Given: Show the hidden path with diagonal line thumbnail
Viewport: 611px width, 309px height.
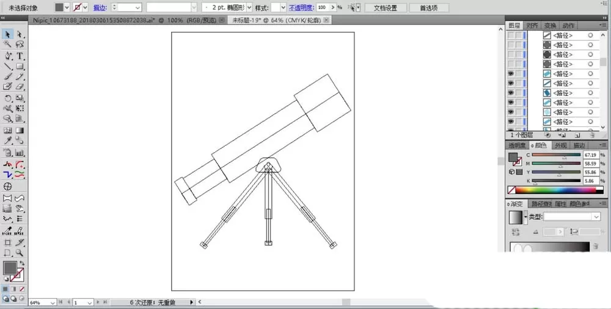Looking at the screenshot, I should pos(510,35).
